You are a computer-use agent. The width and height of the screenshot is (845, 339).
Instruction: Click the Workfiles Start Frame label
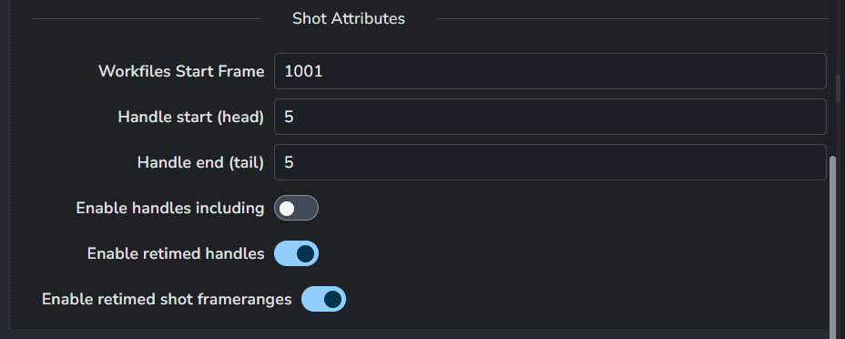click(x=181, y=71)
